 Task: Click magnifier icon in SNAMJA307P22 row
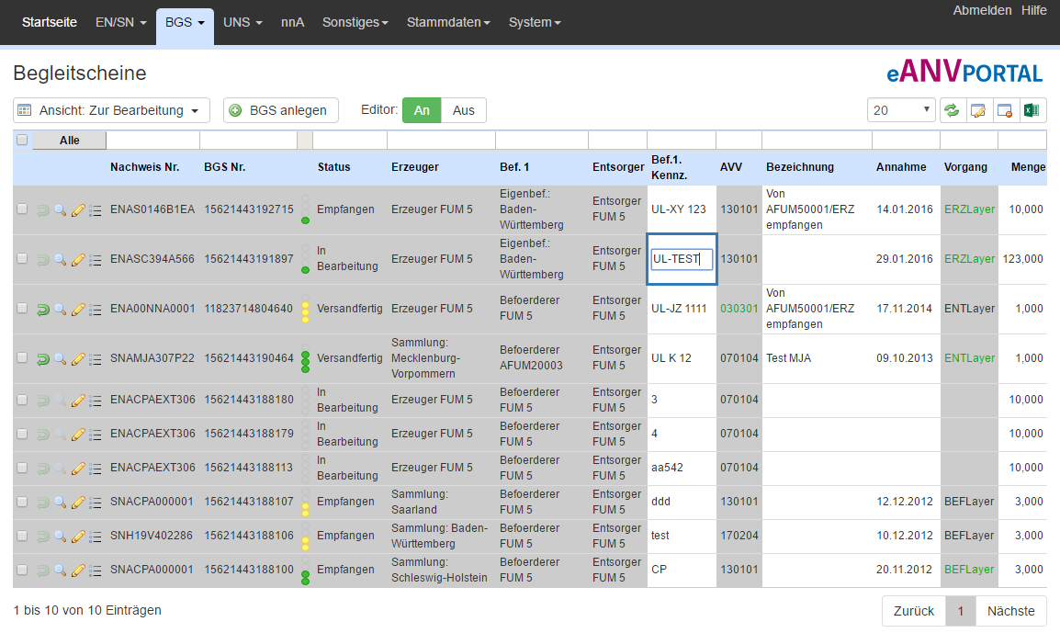pyautogui.click(x=61, y=358)
